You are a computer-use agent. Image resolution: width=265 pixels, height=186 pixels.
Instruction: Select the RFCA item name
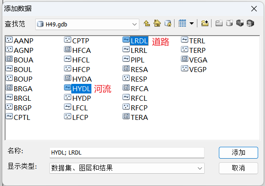point(140,89)
